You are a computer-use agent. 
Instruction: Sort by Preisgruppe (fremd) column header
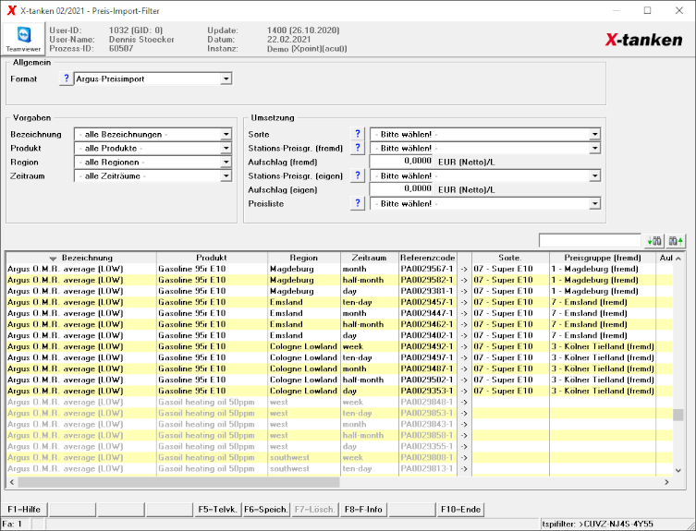[603, 258]
